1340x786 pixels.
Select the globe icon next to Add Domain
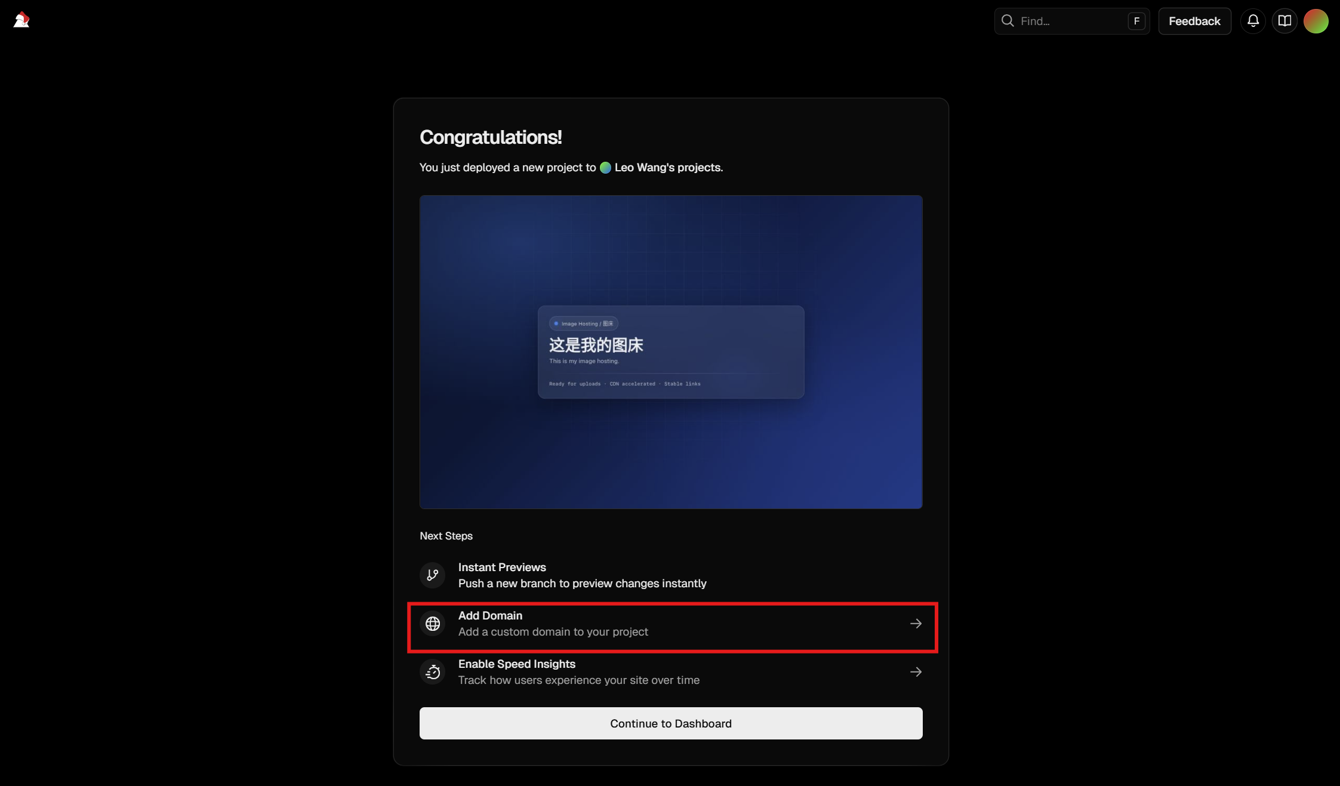432,623
